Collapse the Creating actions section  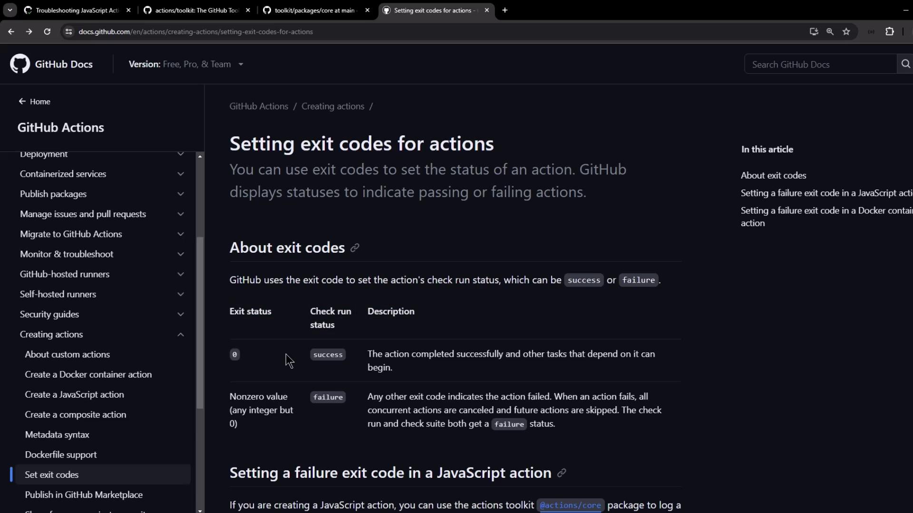click(x=181, y=334)
